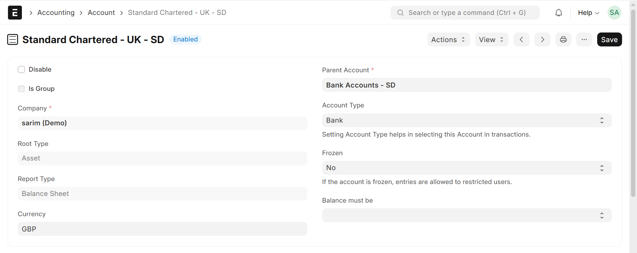
Task: Open the View menu
Action: click(x=491, y=39)
